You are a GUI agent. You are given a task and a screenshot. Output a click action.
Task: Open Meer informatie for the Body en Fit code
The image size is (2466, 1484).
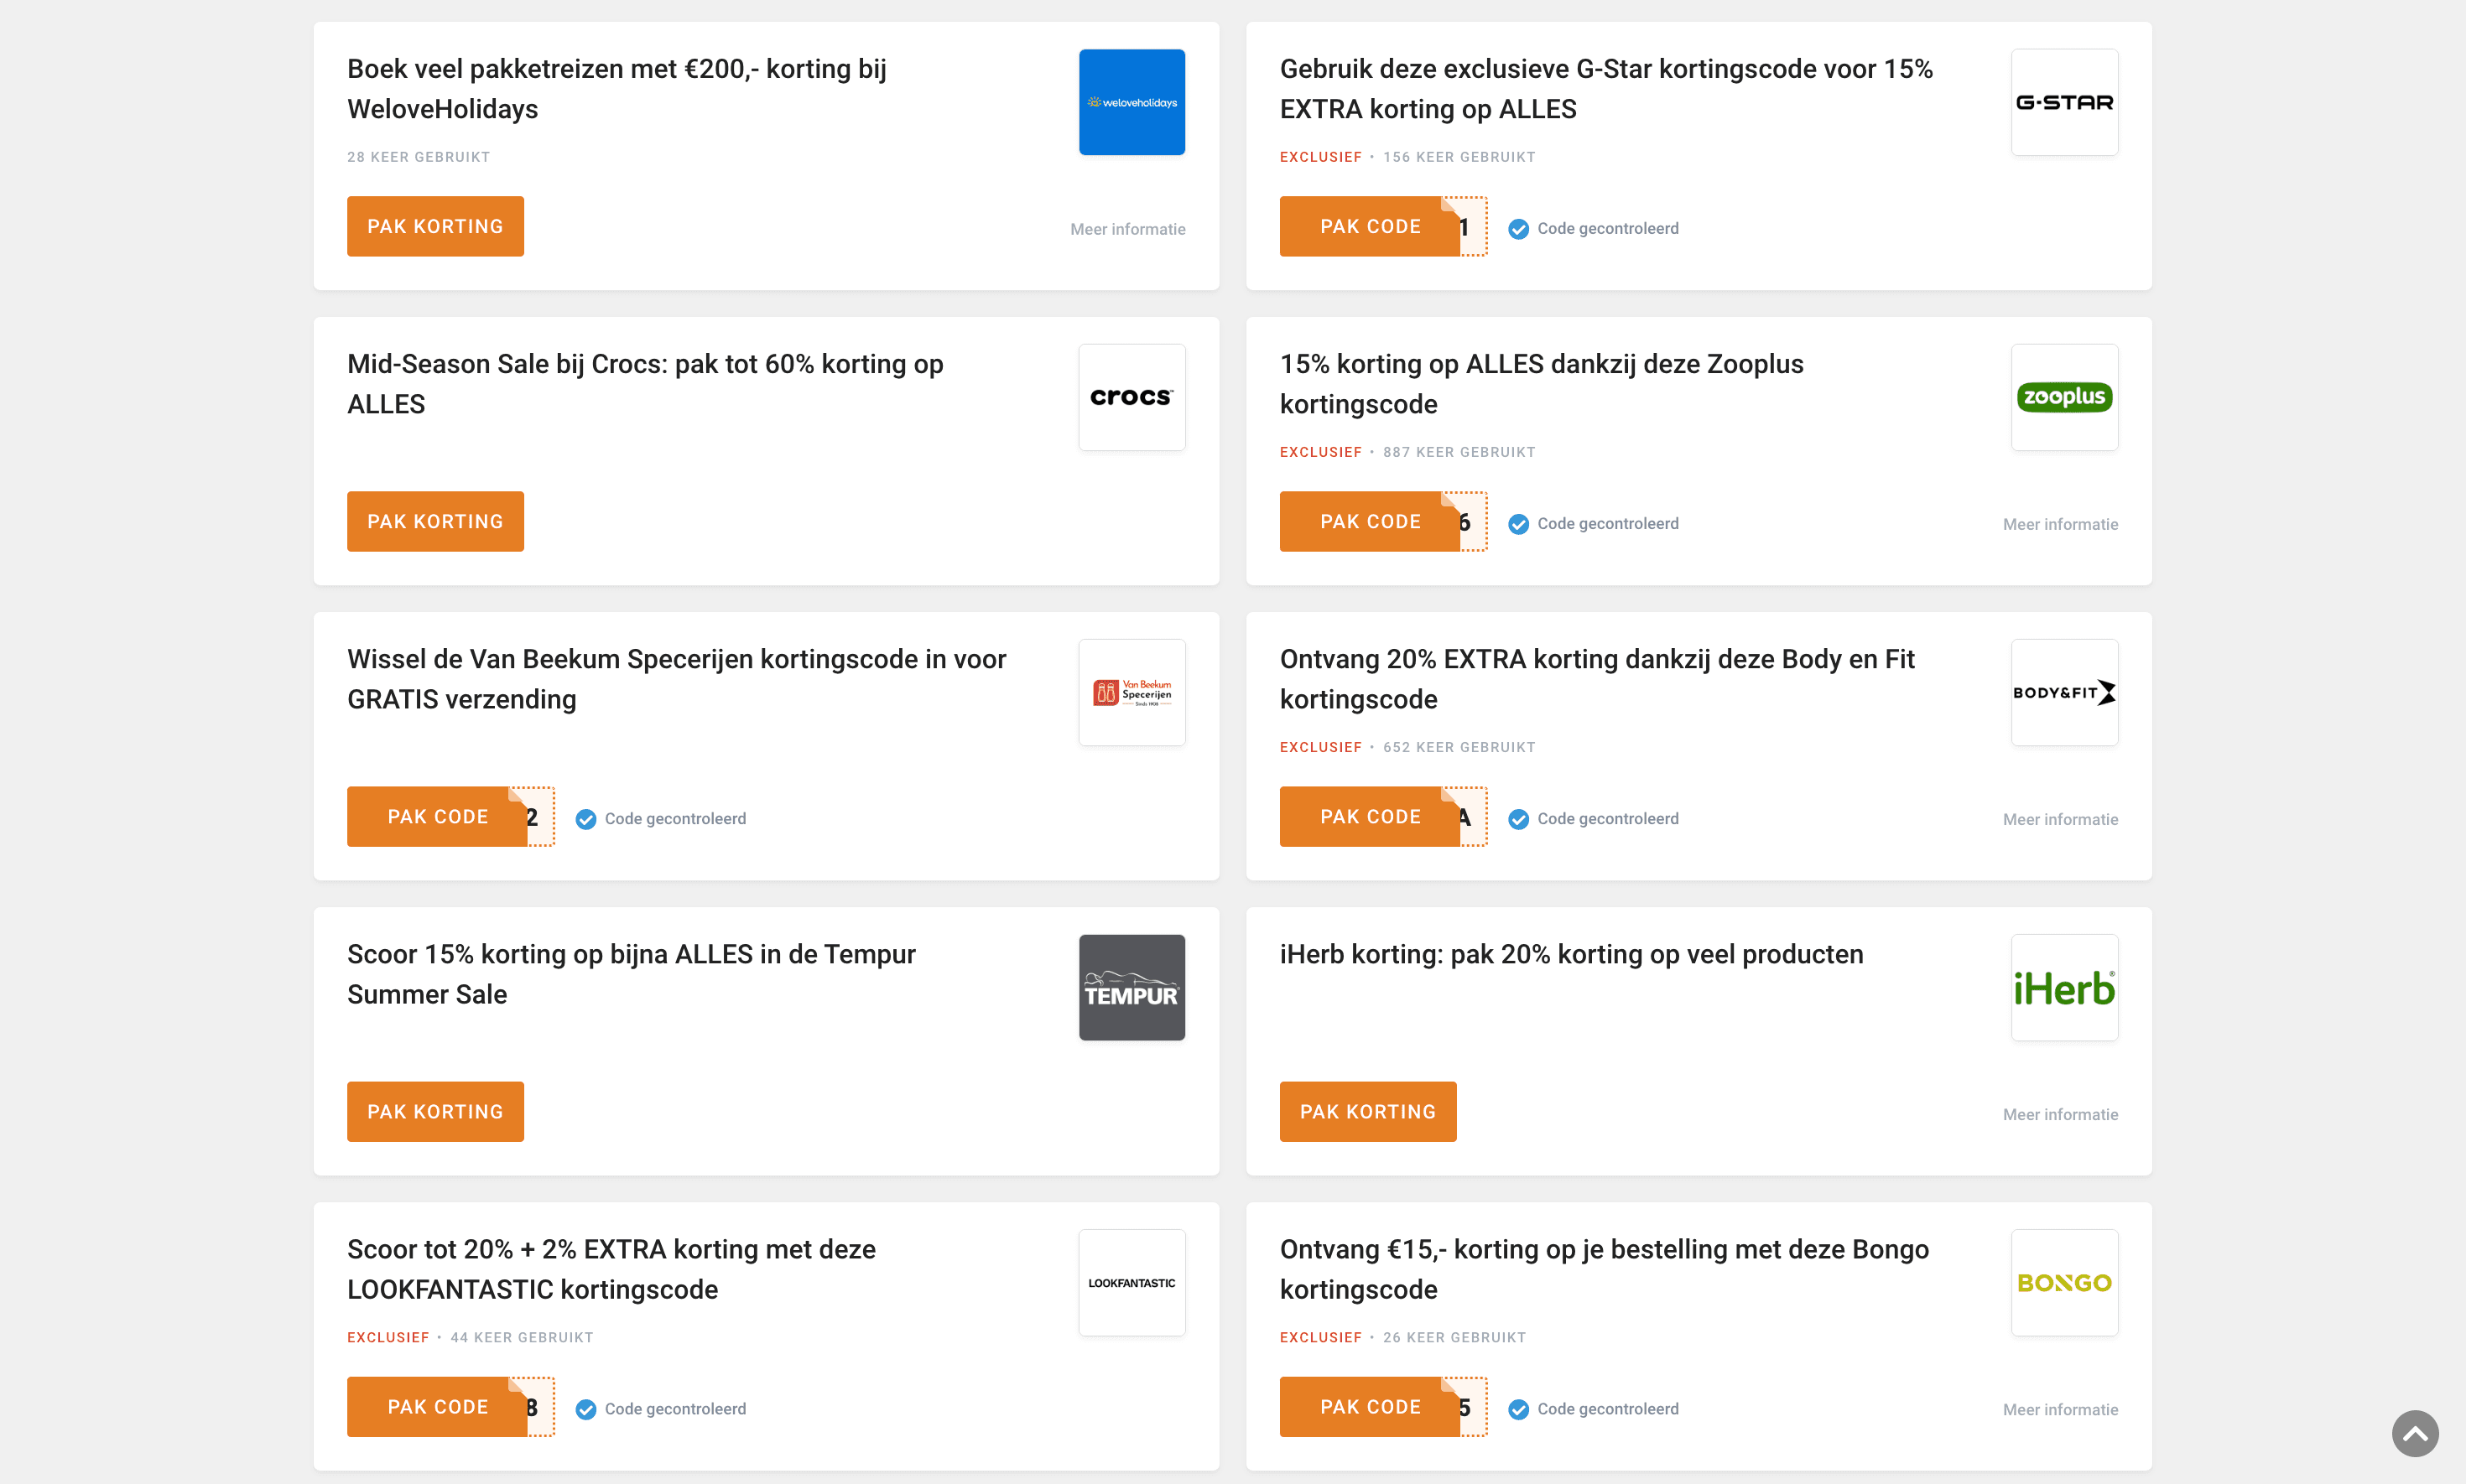click(x=2060, y=818)
